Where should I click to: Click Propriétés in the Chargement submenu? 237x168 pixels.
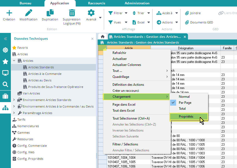pyautogui.click(x=186, y=117)
